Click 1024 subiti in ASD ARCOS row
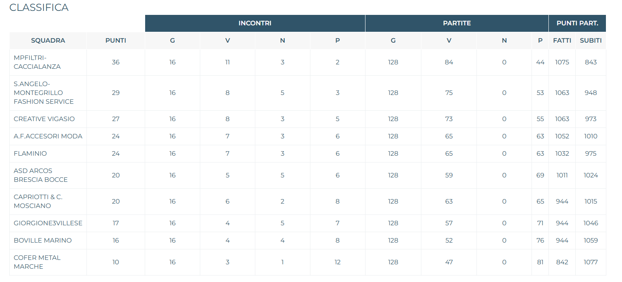Image resolution: width=622 pixels, height=282 pixels. tap(591, 175)
